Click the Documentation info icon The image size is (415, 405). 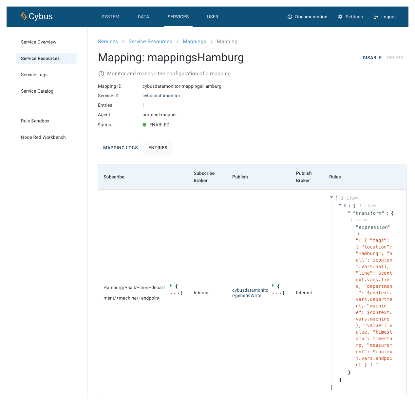[290, 17]
